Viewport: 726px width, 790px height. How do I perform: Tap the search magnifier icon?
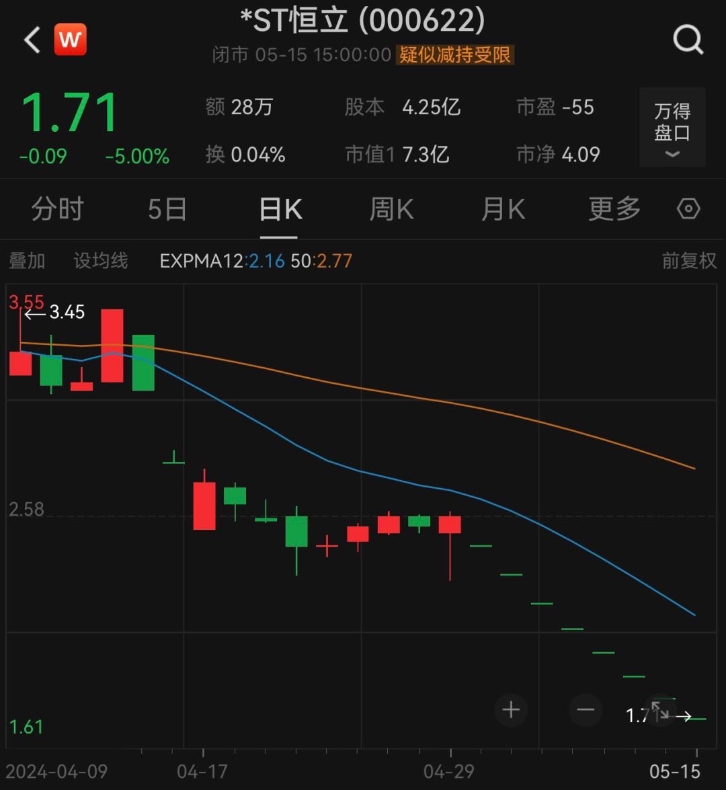pyautogui.click(x=688, y=39)
